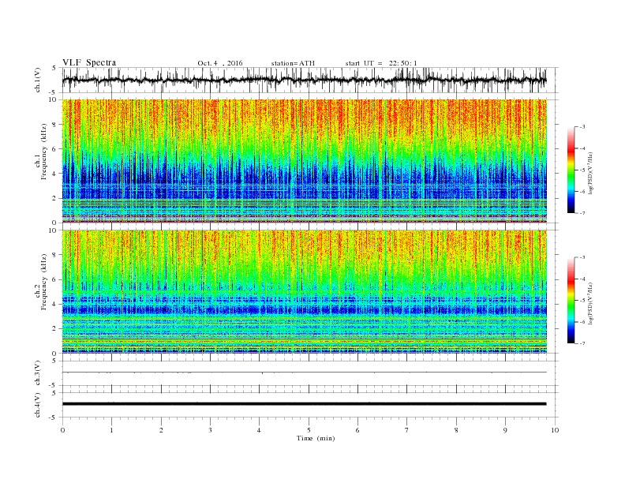Click the "4" kHz tick on ch.1 spectrogram

pos(54,174)
